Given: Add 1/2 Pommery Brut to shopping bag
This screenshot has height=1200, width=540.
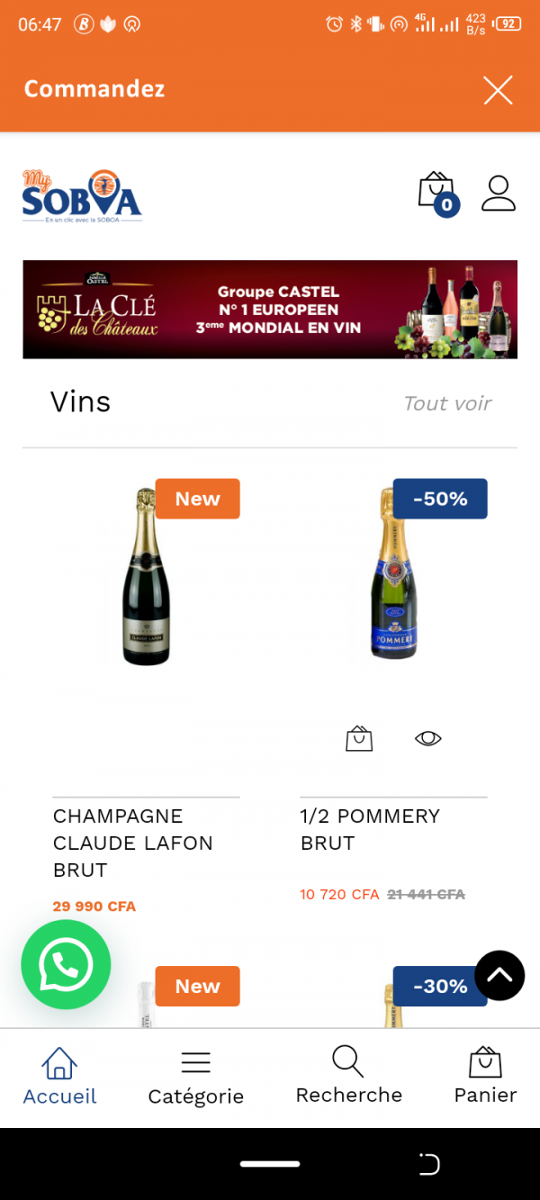Looking at the screenshot, I should pyautogui.click(x=359, y=738).
